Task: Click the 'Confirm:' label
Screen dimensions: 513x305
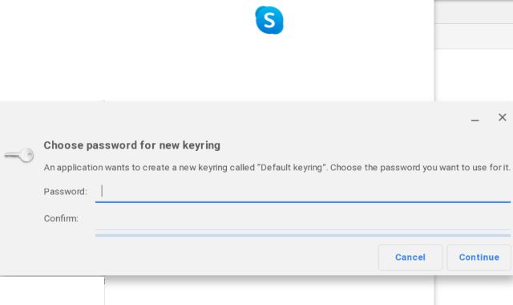Action: pyautogui.click(x=61, y=218)
